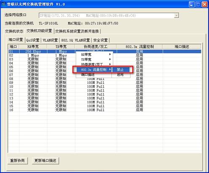Click 256 Kbps RX value of port 01
Viewport: 209px width, 173px height.
coord(33,51)
